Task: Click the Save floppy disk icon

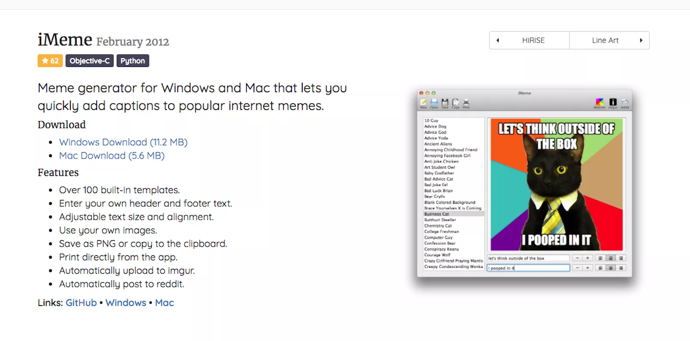Action: pos(445,102)
